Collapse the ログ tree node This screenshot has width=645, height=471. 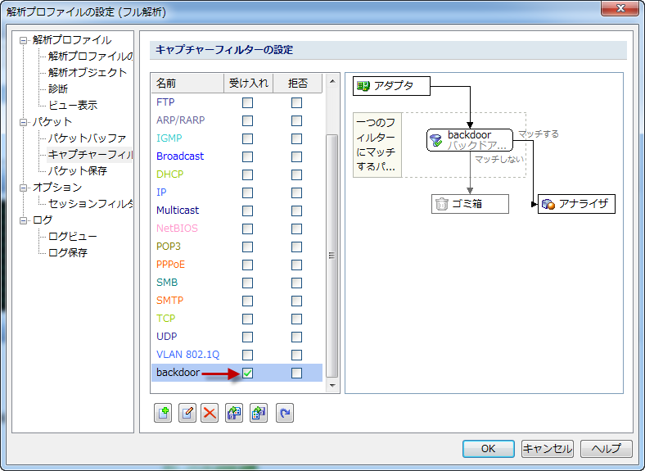(24, 220)
